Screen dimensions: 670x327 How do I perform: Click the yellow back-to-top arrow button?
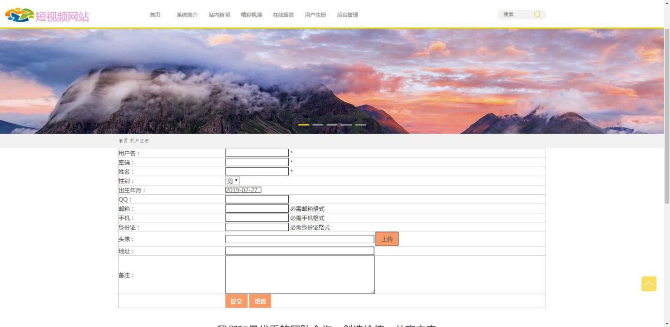(x=649, y=284)
